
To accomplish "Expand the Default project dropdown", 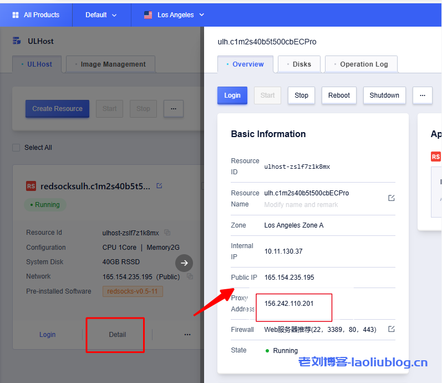I will click(101, 15).
